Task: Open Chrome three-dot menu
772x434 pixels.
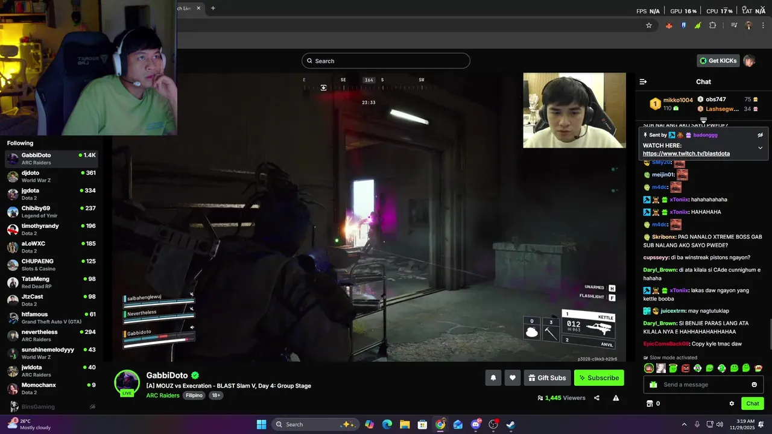Action: tap(763, 25)
